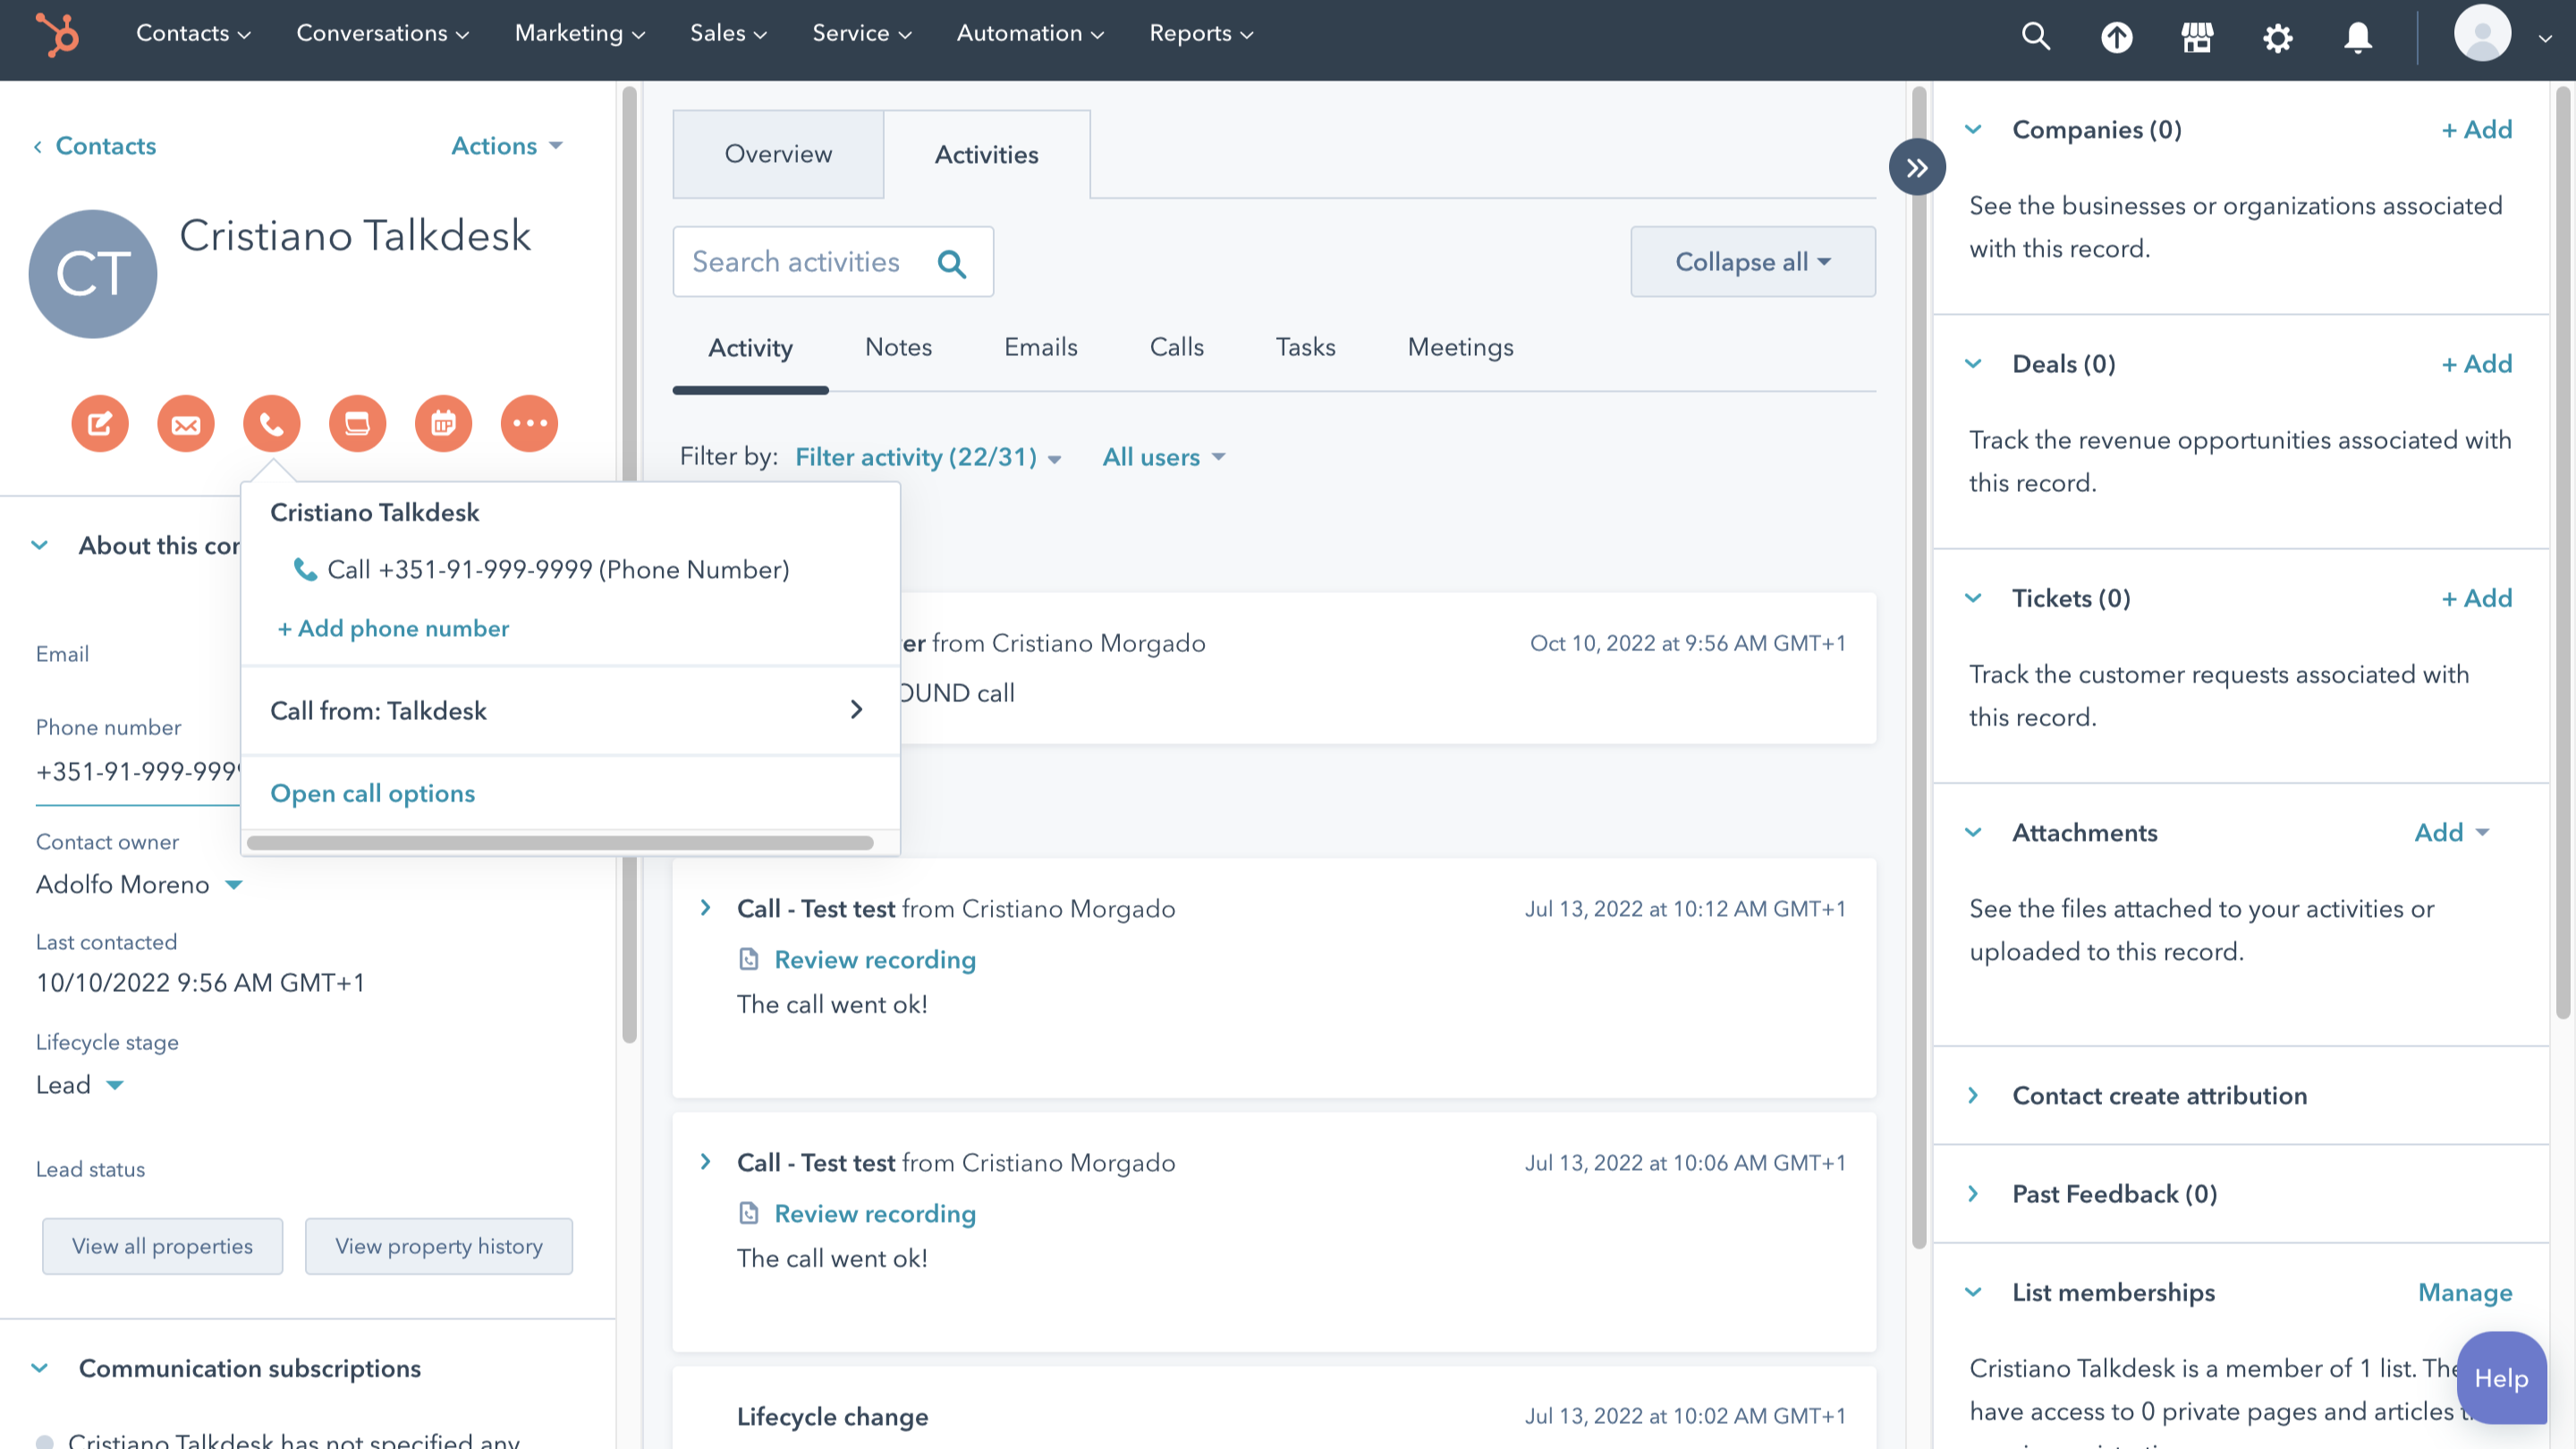The image size is (2576, 1449).
Task: Click the more actions ellipsis icon
Action: point(529,423)
